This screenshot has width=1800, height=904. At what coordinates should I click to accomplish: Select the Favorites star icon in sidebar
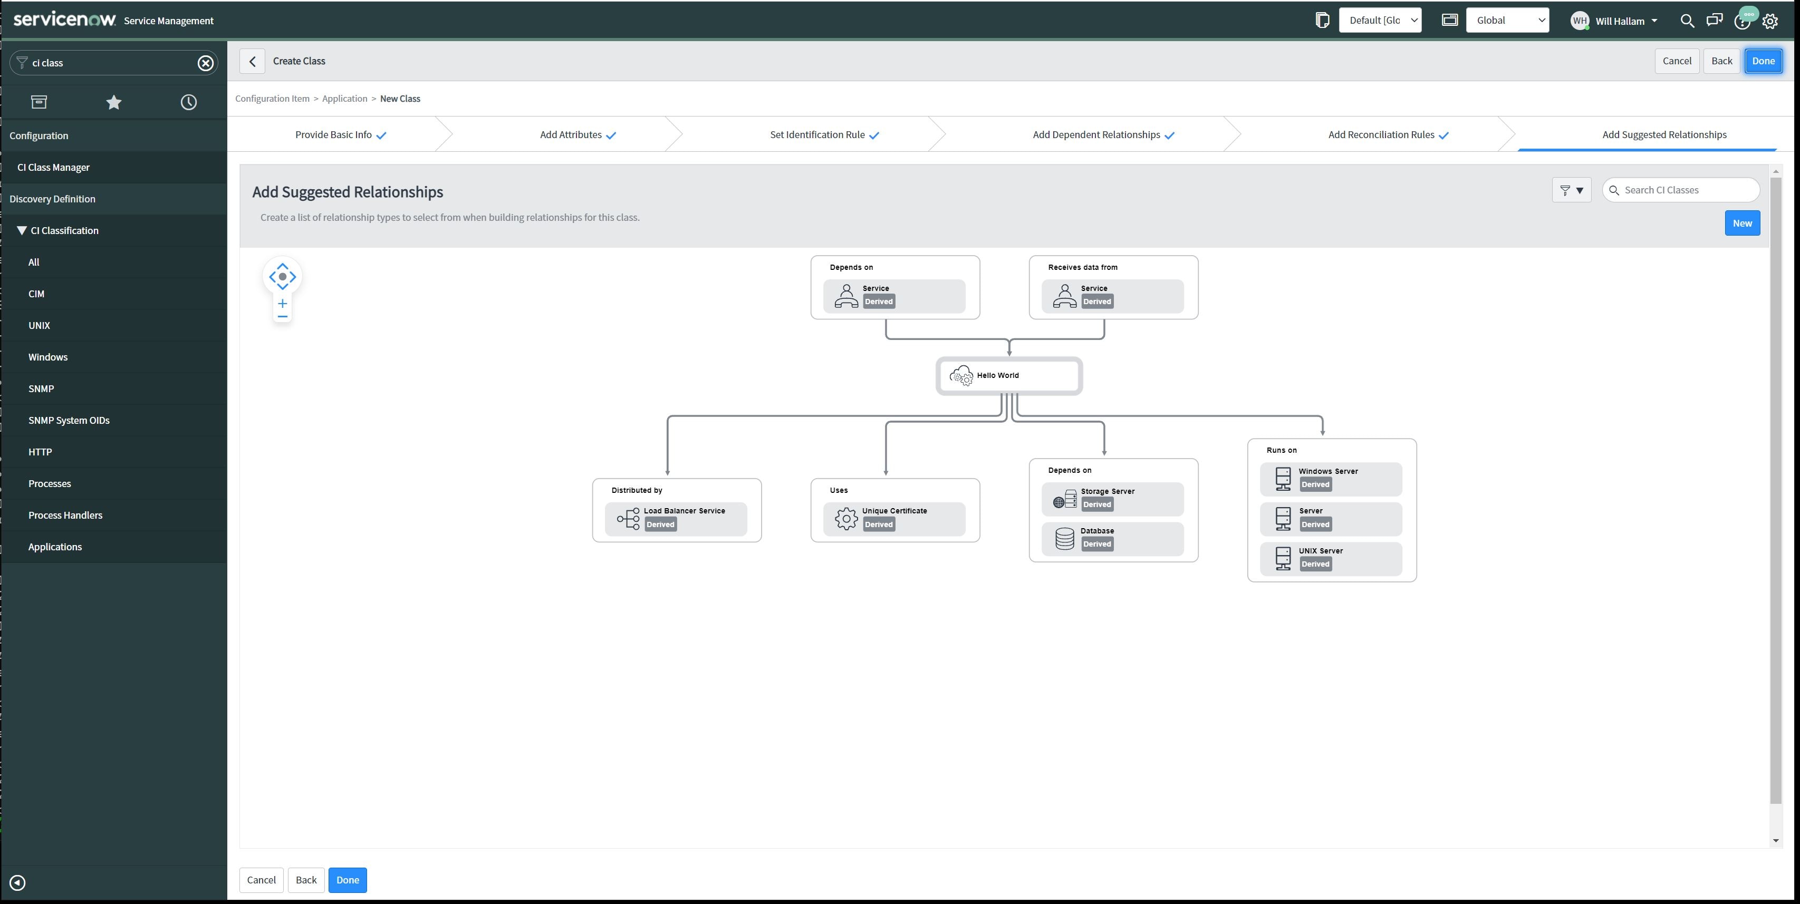pos(113,102)
